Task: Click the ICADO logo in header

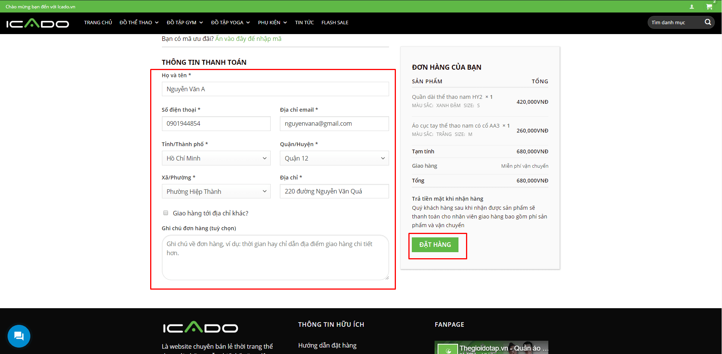Action: (38, 23)
